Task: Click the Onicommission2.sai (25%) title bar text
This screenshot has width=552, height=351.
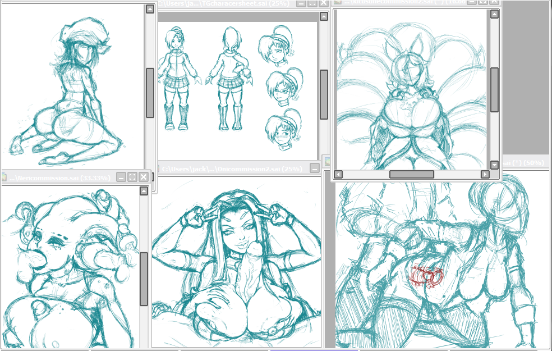Action: pyautogui.click(x=232, y=169)
